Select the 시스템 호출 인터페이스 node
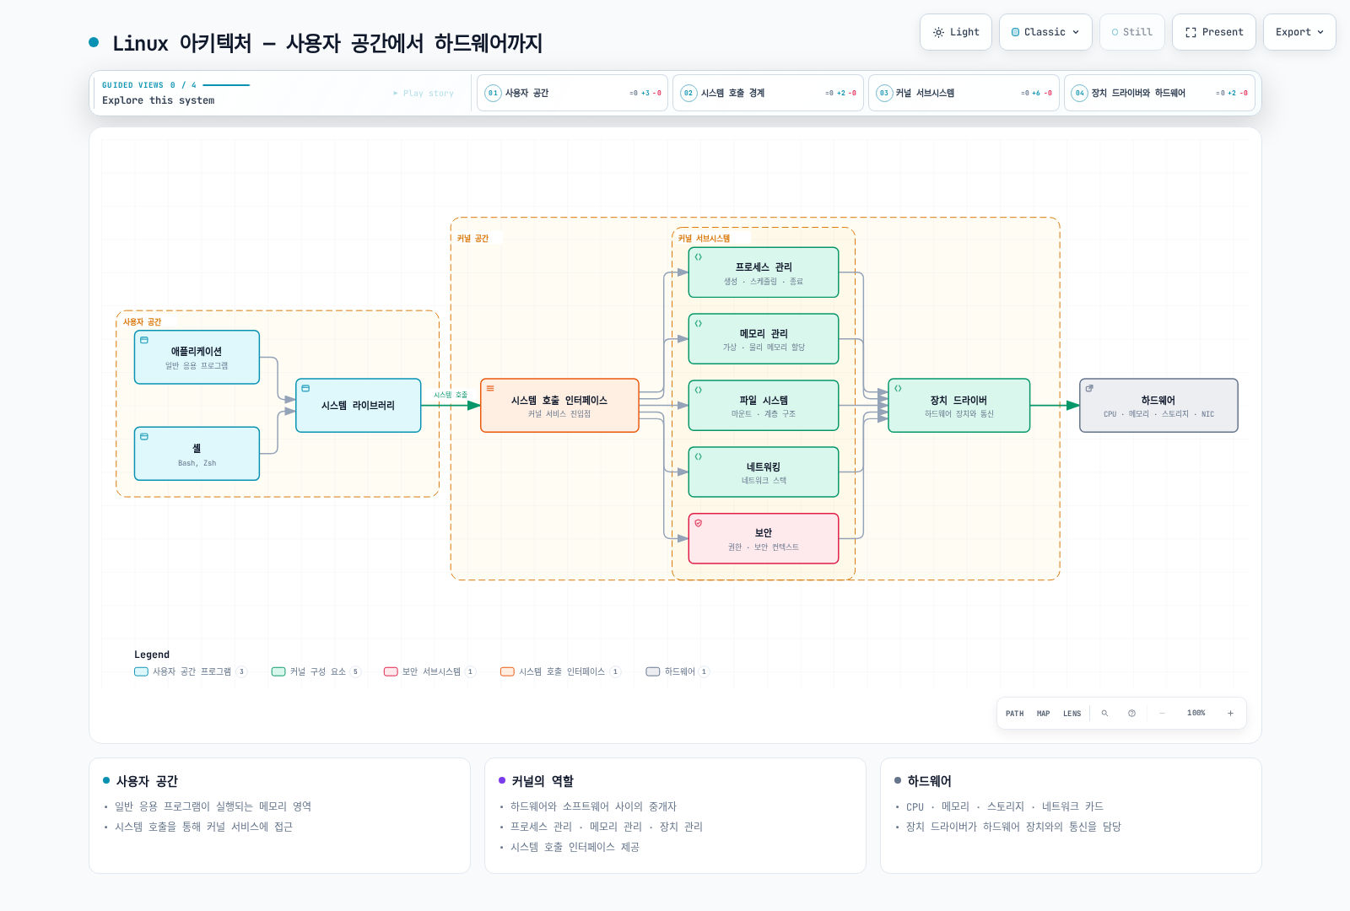Image resolution: width=1350 pixels, height=911 pixels. pos(559,406)
